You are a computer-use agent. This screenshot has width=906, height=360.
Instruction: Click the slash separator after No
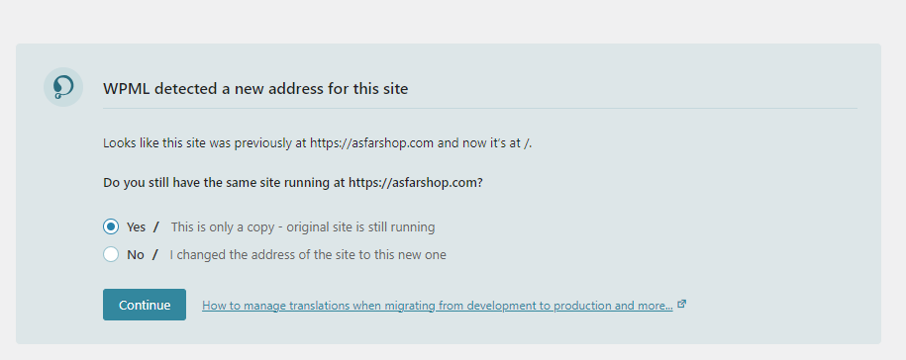pyautogui.click(x=154, y=255)
